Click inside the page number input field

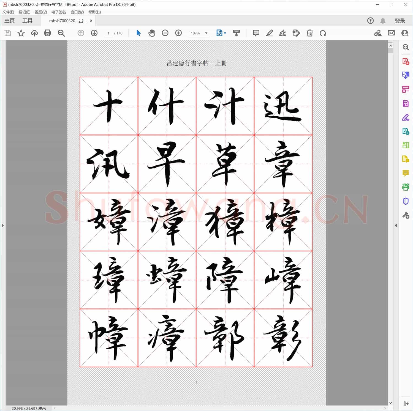coord(108,33)
